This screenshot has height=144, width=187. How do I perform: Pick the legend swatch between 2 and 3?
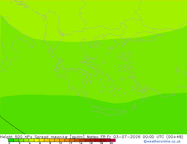[21, 140]
